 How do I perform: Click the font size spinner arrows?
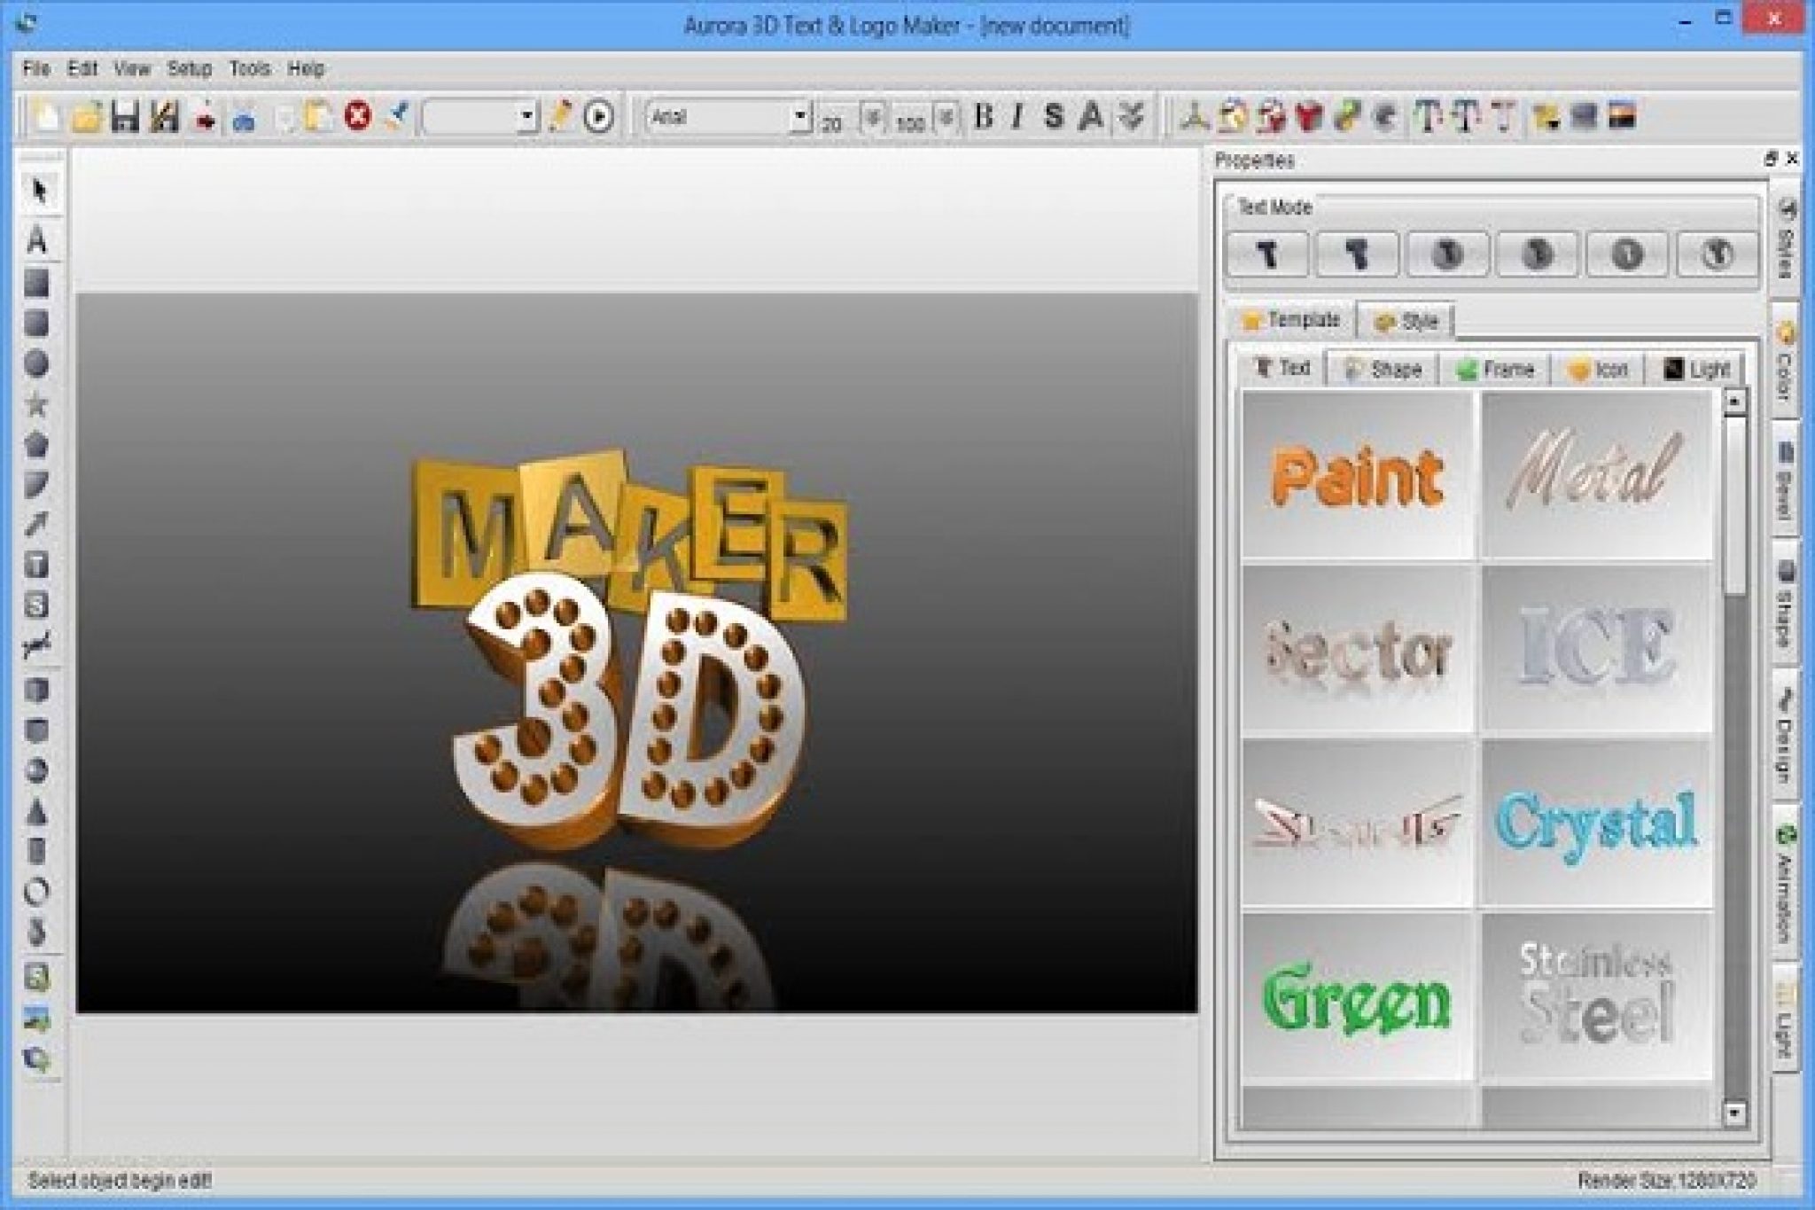point(873,118)
